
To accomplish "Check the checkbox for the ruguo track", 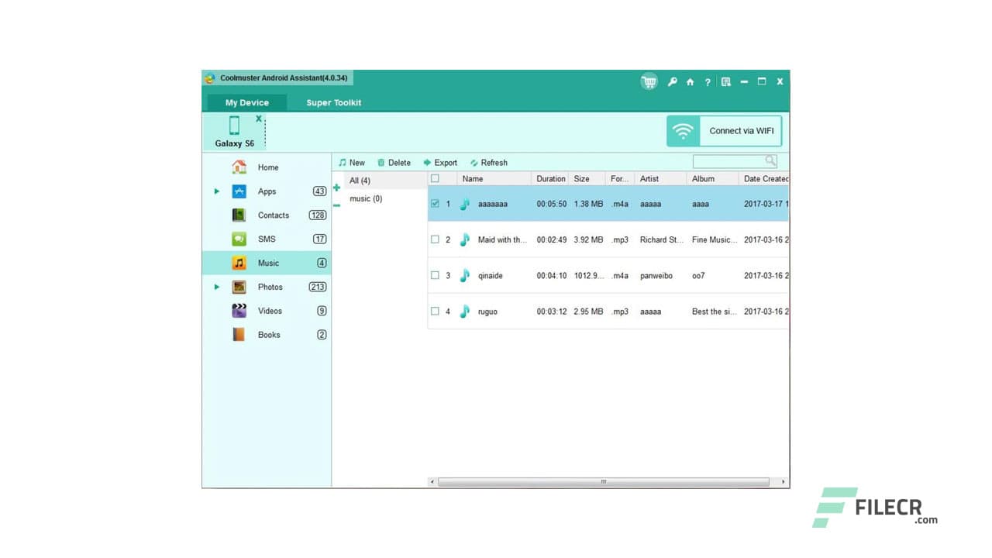I will coord(435,311).
